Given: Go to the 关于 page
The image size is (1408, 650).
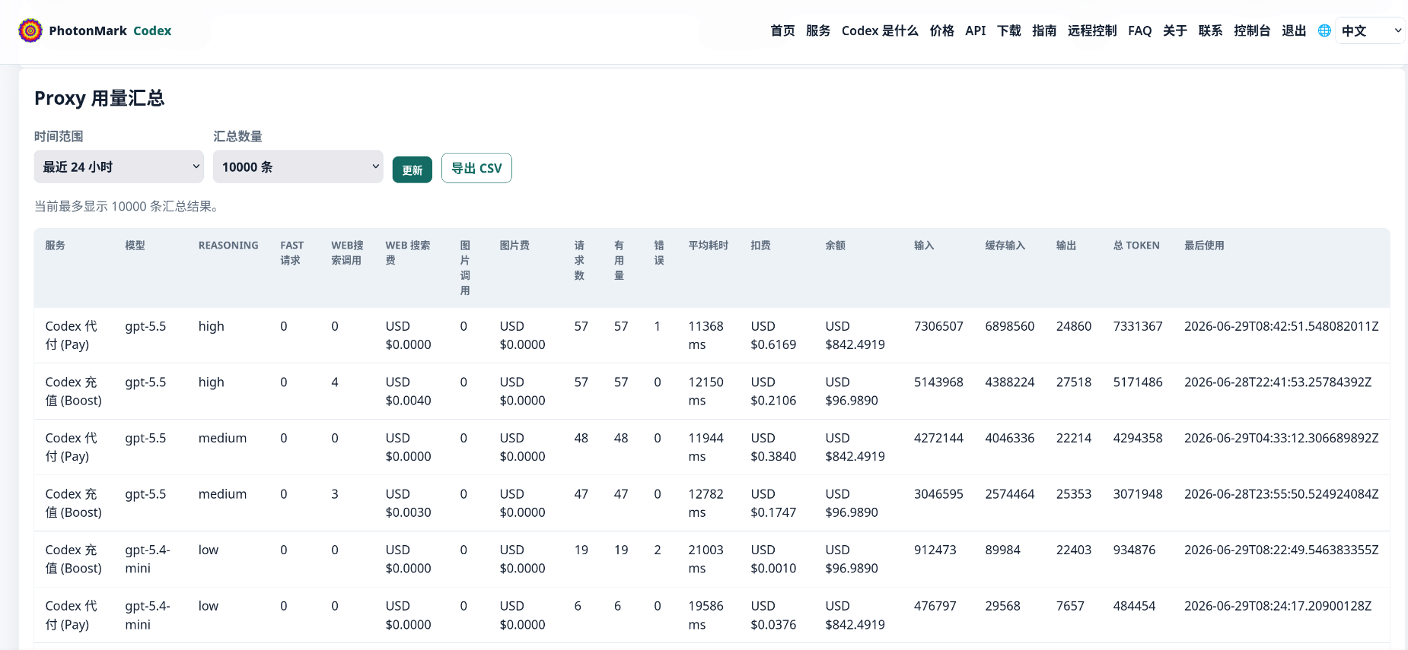Looking at the screenshot, I should 1175,30.
